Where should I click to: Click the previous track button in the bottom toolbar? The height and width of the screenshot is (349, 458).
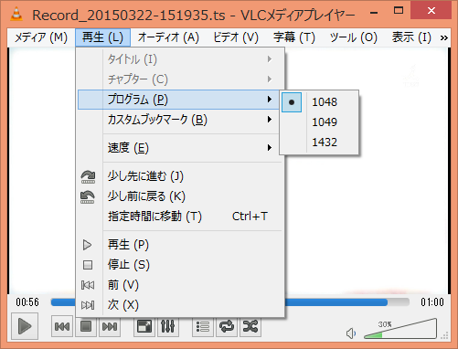(x=62, y=327)
